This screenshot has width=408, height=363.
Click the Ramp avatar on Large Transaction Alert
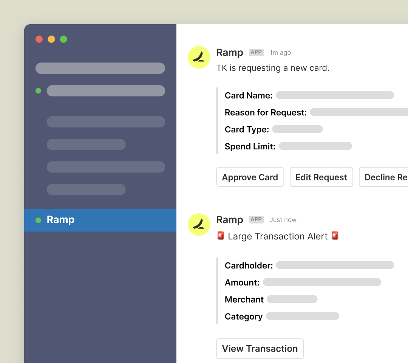(199, 225)
